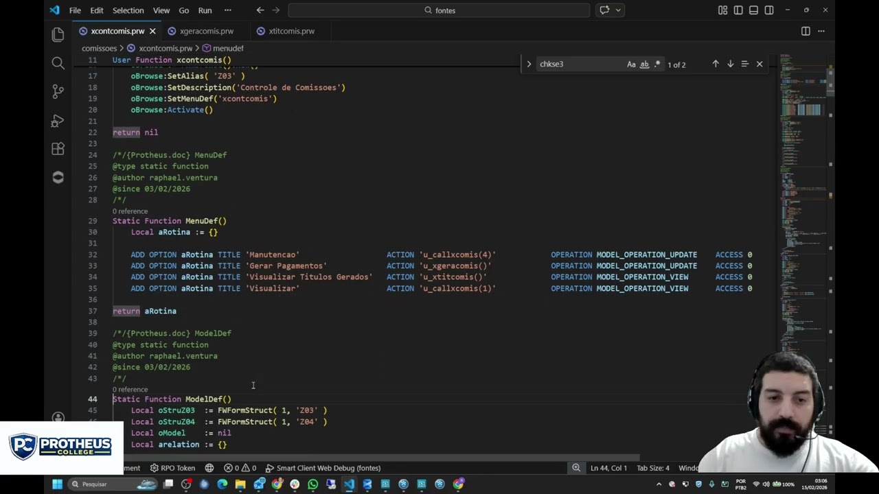879x494 pixels.
Task: Click the 0 reference lens above ModelDef
Action: click(x=130, y=390)
